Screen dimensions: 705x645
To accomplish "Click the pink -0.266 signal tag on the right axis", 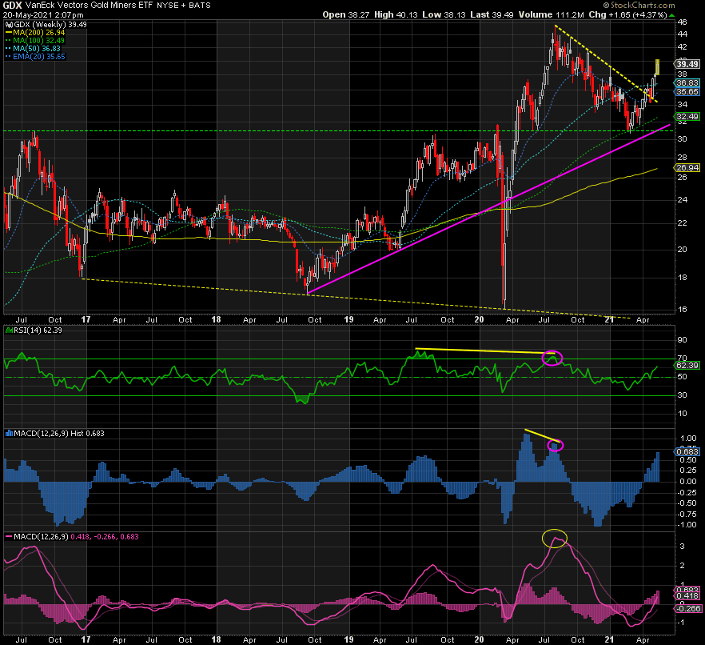I will click(x=687, y=608).
